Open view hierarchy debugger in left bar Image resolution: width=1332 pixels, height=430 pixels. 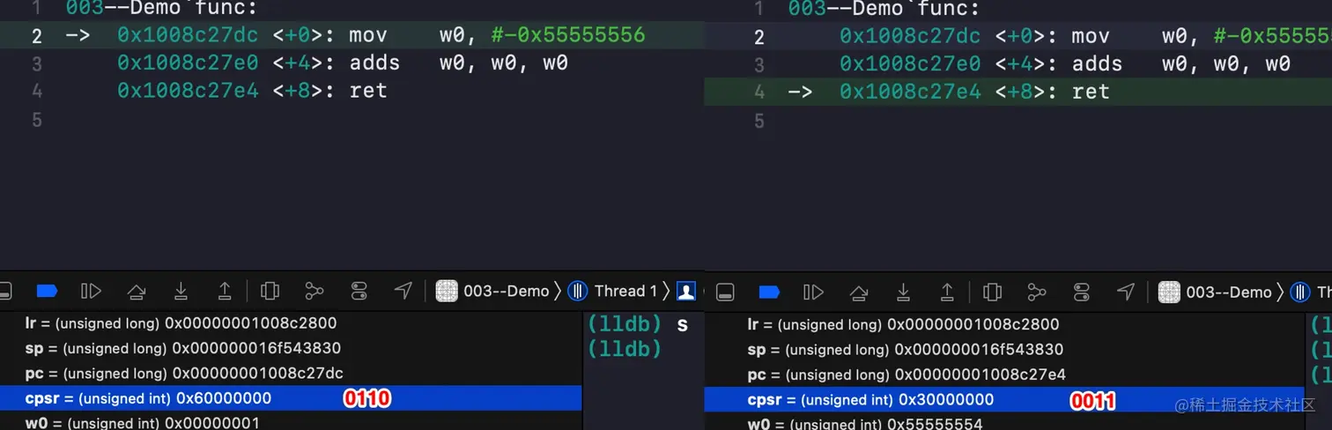point(270,291)
